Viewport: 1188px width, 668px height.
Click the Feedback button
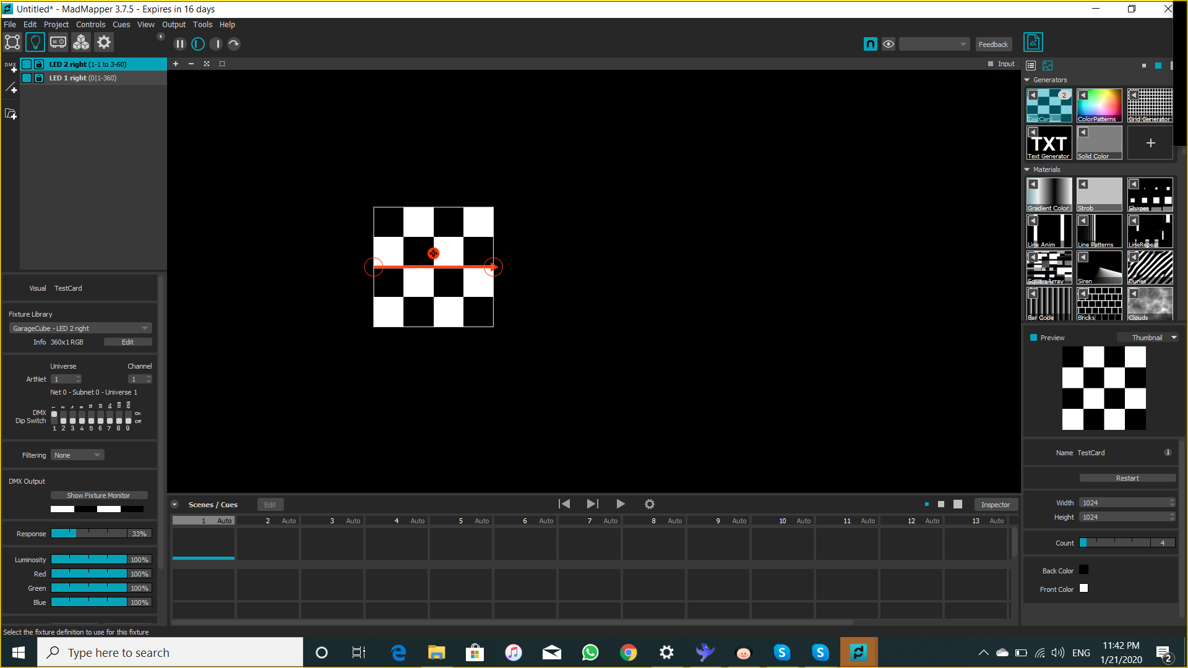click(993, 44)
